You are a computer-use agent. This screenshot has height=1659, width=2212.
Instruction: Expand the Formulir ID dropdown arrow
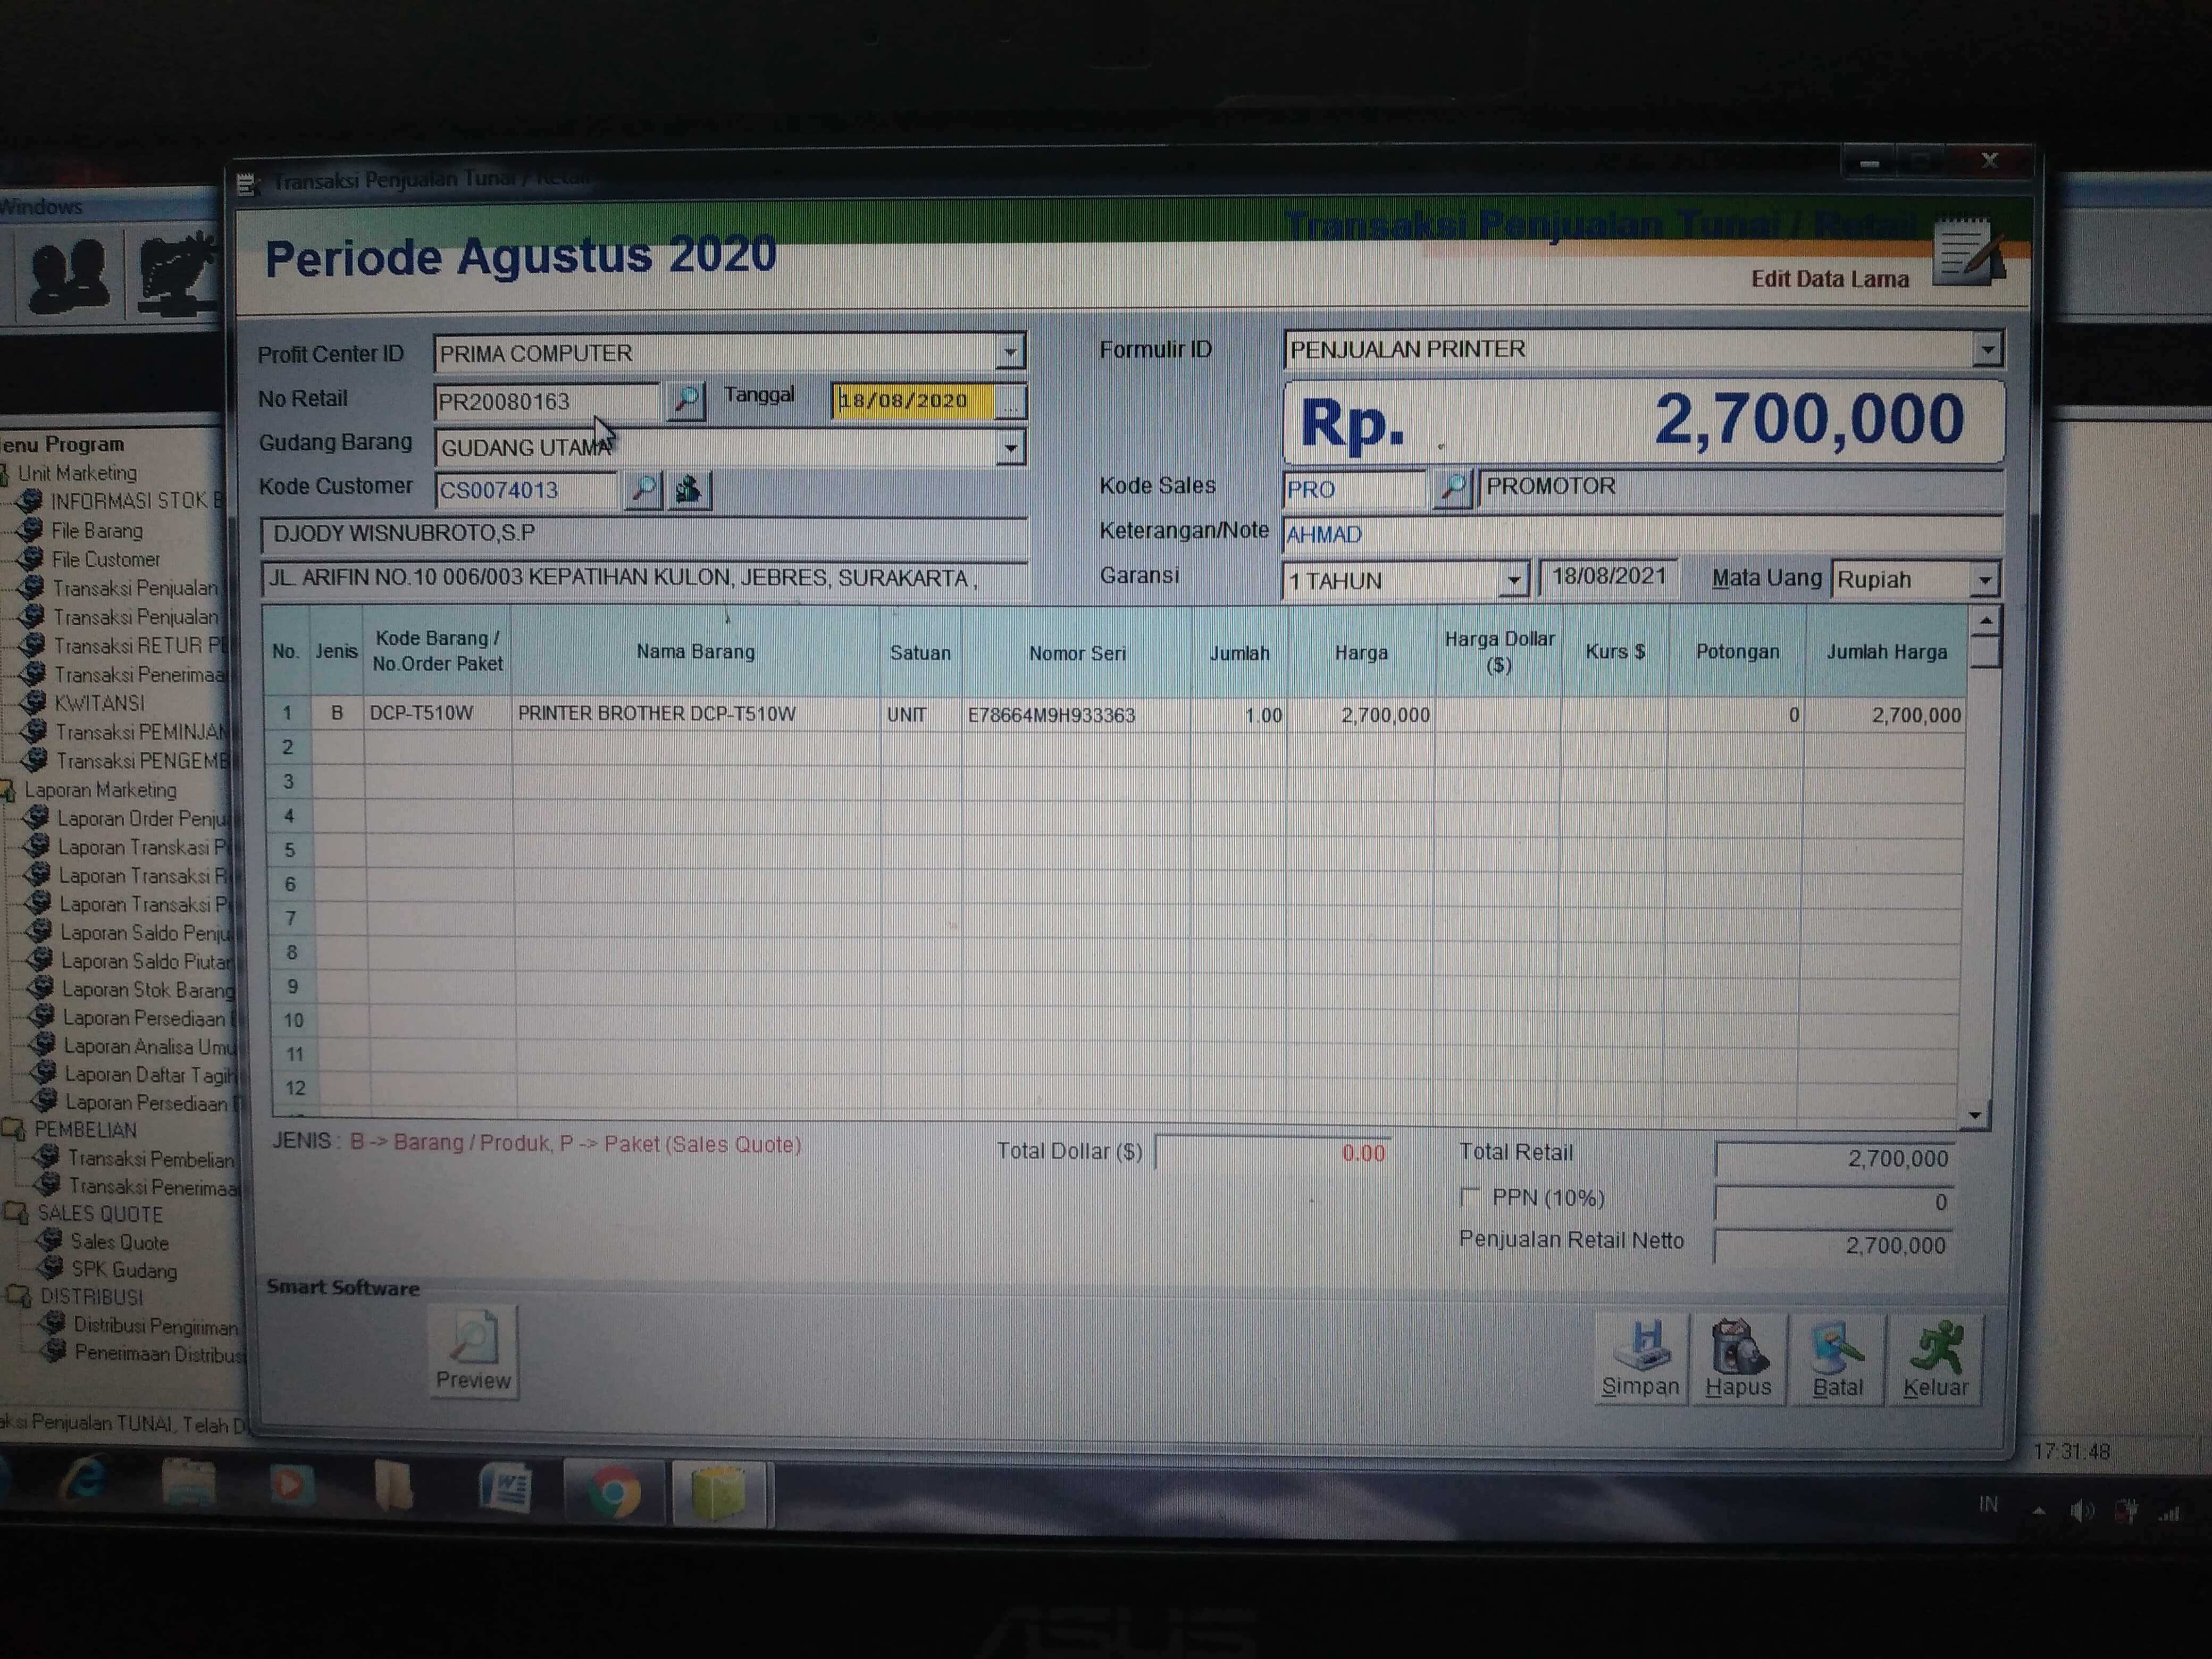coord(1987,349)
